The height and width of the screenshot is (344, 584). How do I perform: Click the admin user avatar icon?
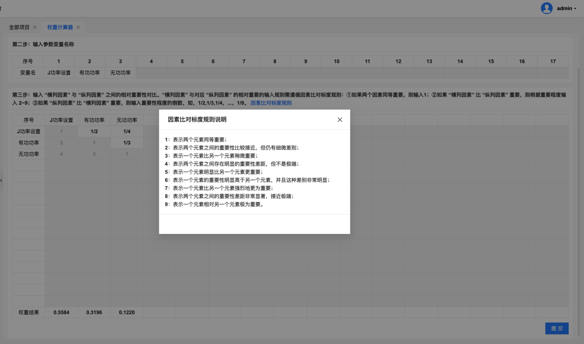[x=547, y=8]
